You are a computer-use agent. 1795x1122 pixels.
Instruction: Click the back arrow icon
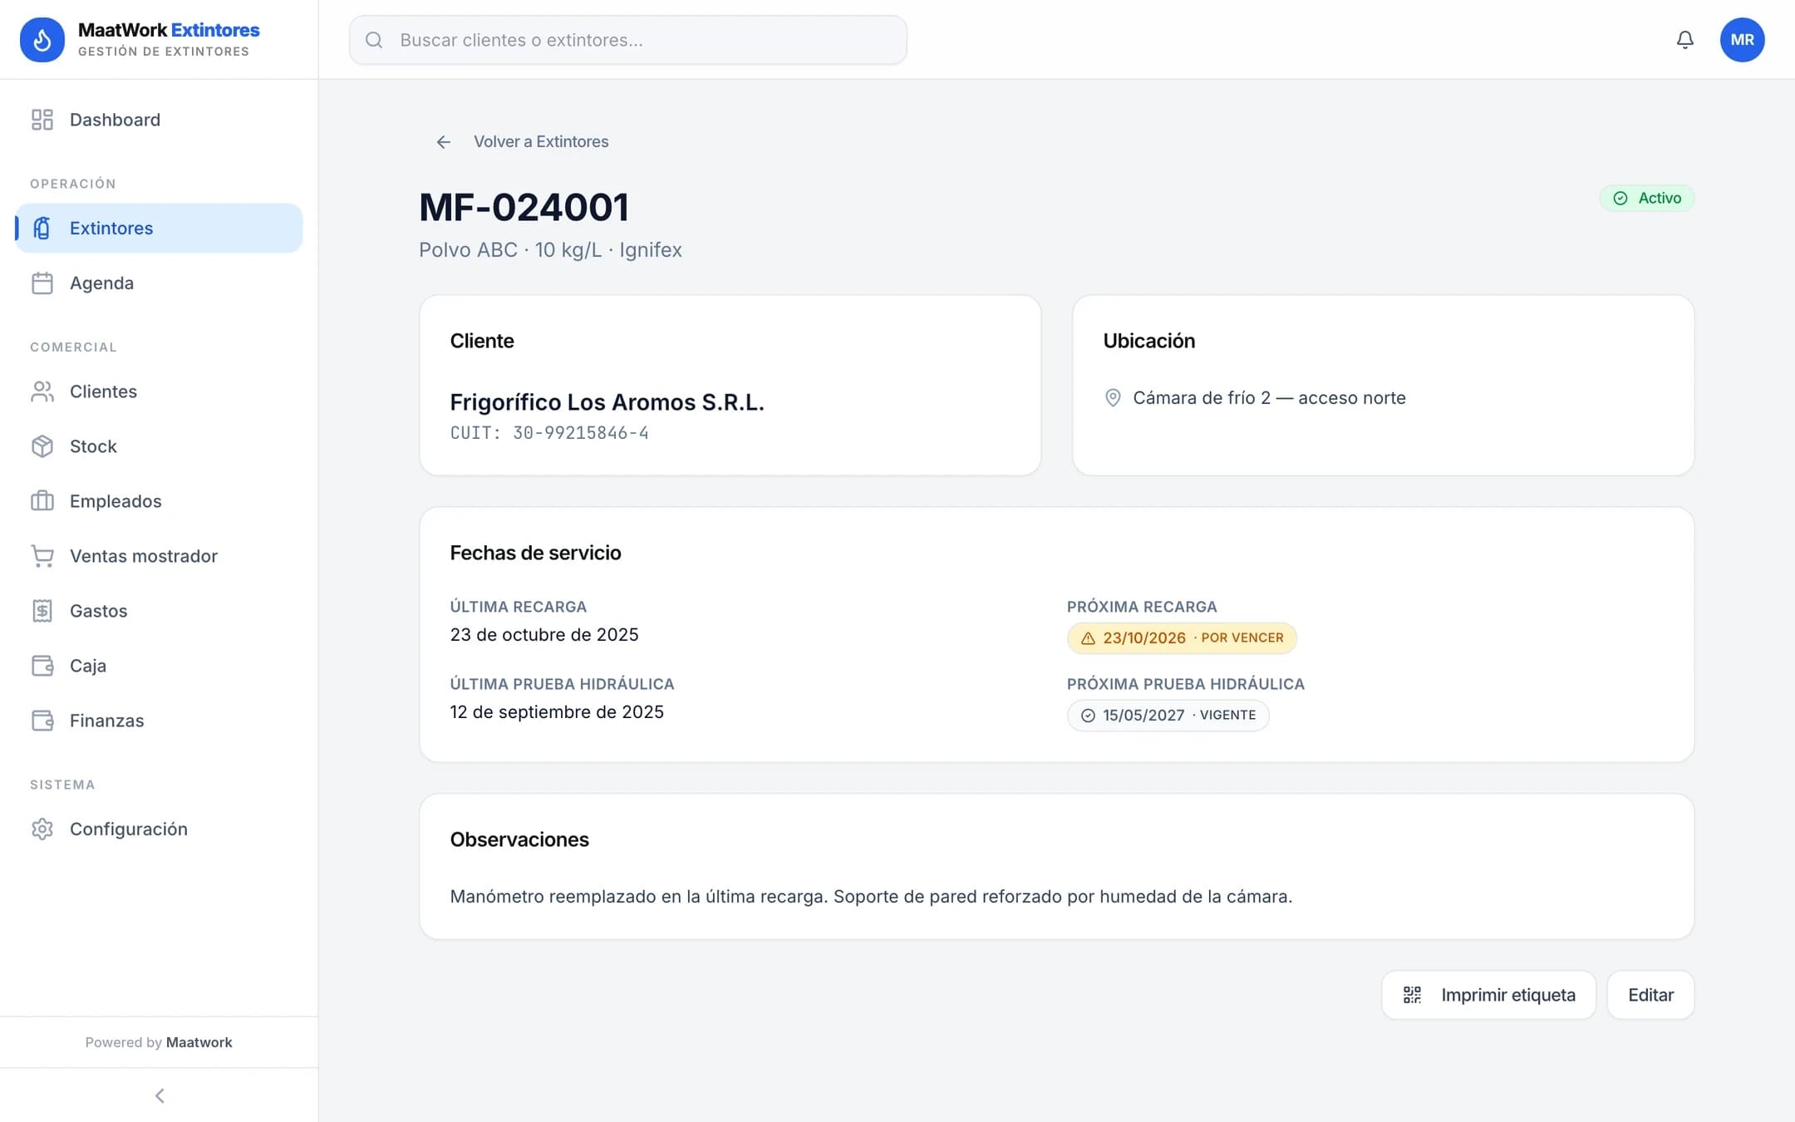point(444,142)
